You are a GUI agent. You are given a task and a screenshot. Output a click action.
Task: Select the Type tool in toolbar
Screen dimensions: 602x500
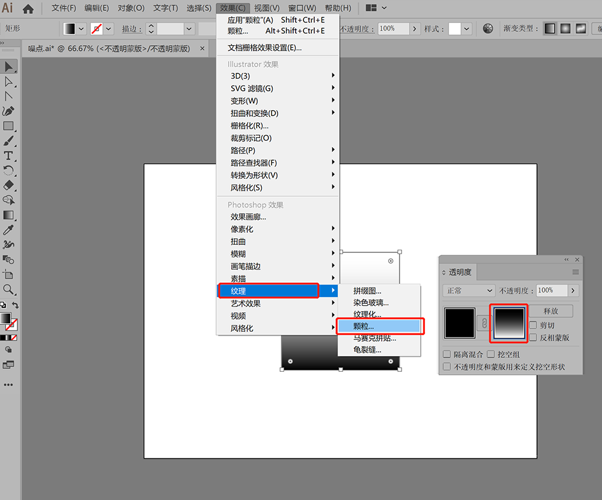[8, 156]
